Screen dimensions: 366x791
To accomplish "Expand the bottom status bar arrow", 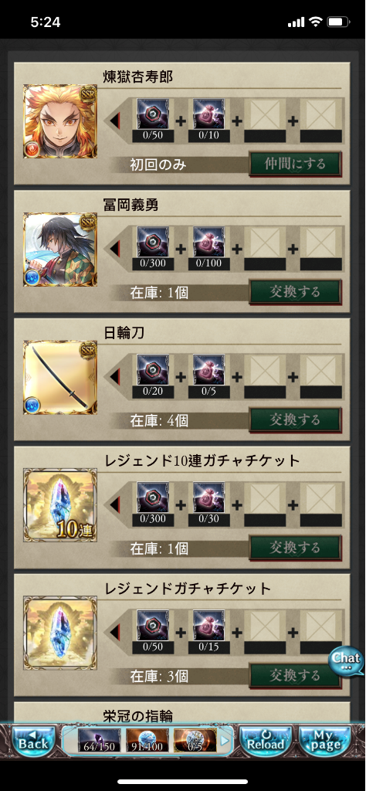I will click(x=225, y=741).
